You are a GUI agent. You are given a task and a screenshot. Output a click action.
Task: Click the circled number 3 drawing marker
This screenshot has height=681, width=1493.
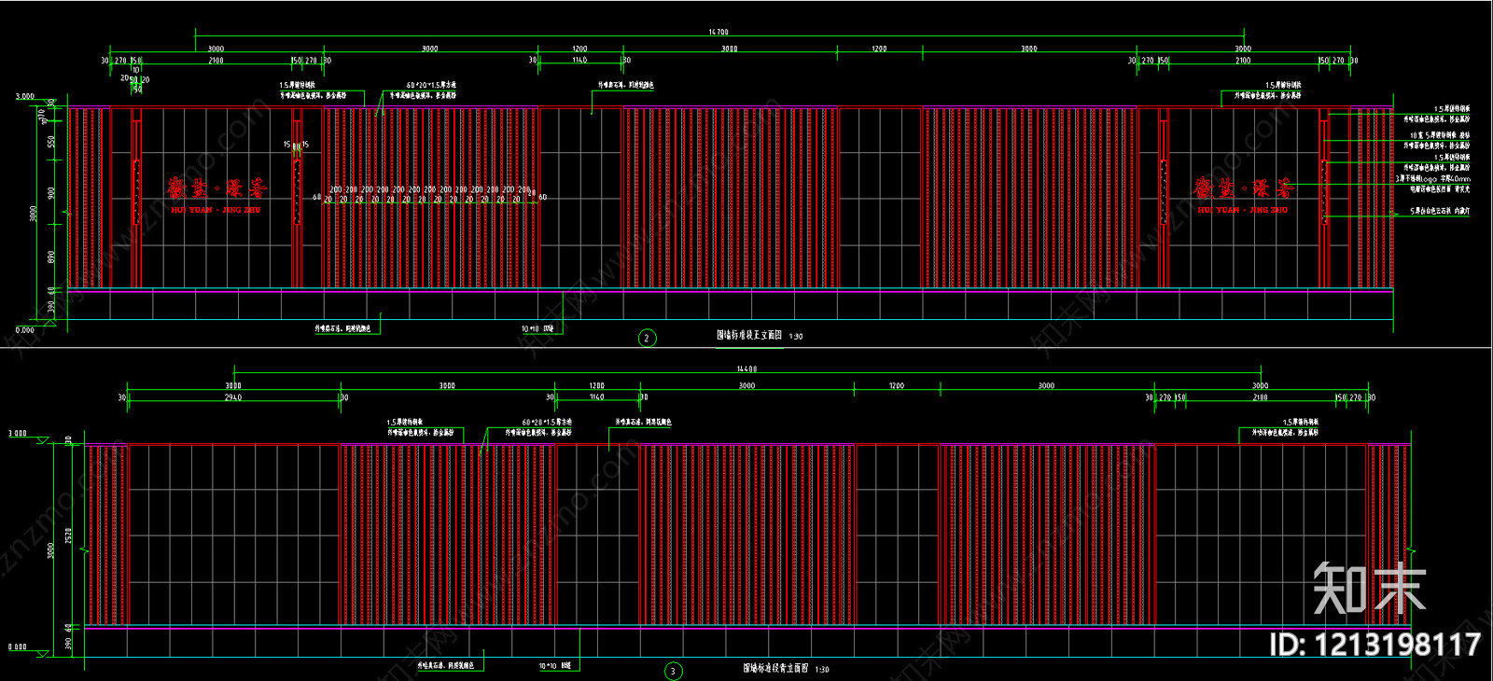tap(673, 671)
